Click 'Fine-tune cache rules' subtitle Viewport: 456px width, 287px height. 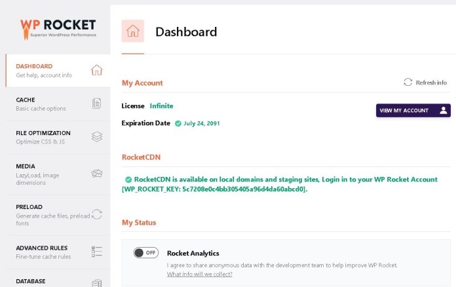[x=43, y=257]
